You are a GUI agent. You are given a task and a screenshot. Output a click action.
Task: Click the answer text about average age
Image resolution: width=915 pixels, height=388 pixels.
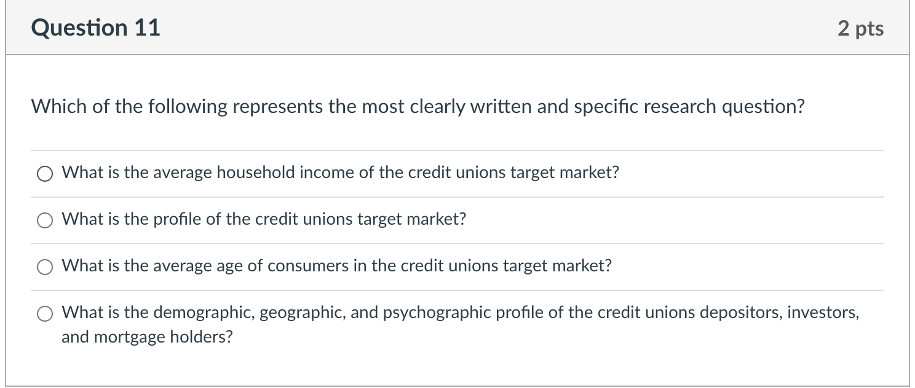(336, 266)
